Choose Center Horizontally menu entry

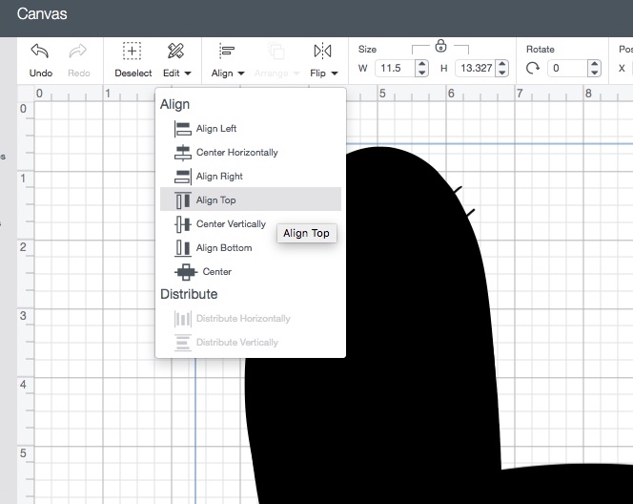pyautogui.click(x=251, y=153)
